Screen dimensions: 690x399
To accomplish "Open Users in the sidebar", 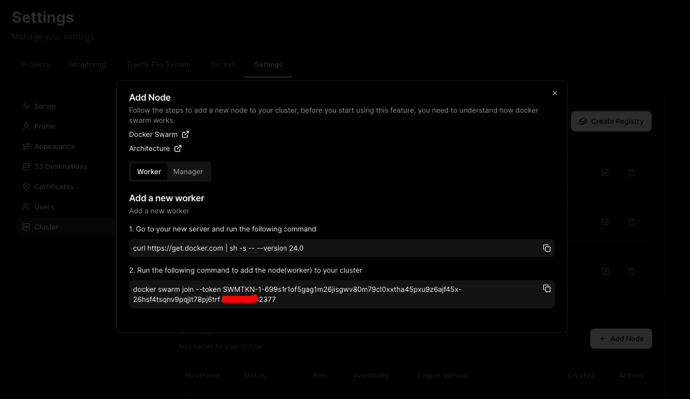I will point(67,207).
